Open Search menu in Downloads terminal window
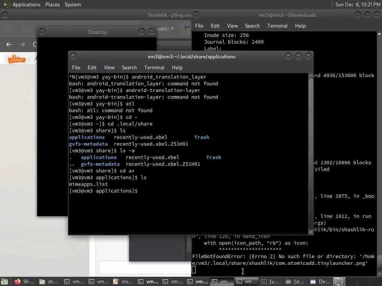This screenshot has height=286, width=382. [252, 26]
